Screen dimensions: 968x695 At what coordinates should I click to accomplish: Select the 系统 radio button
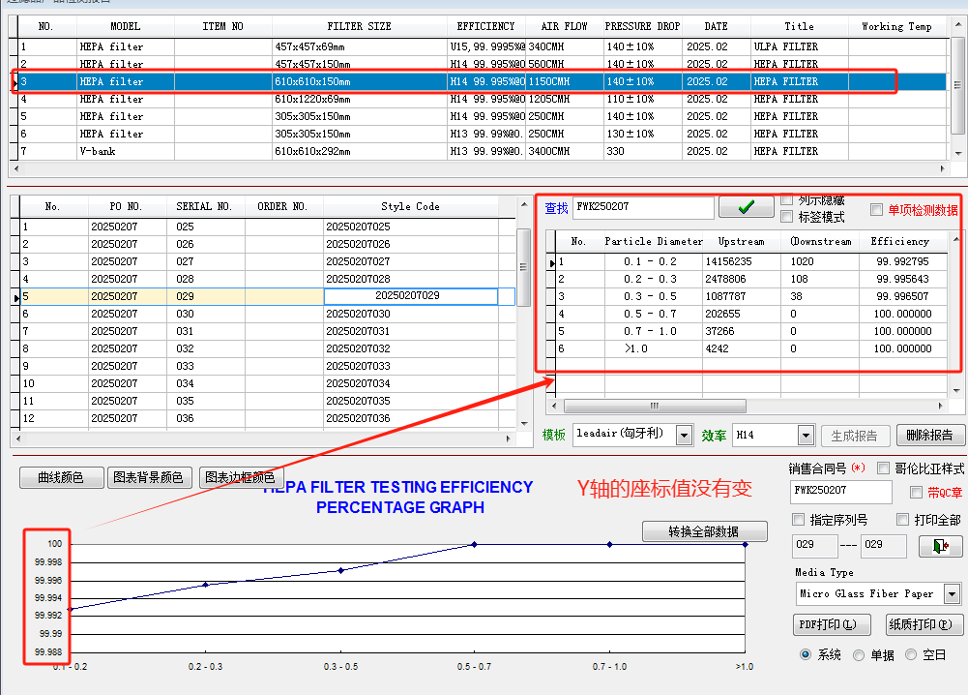point(805,654)
